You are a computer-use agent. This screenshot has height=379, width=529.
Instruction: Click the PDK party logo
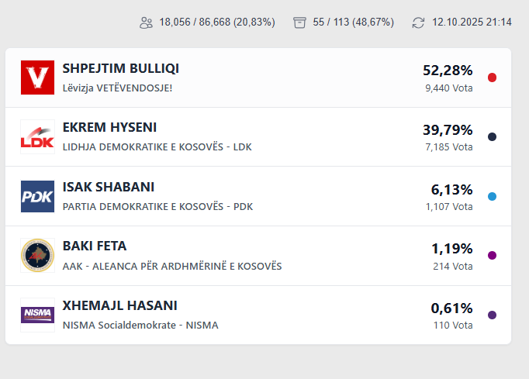(x=37, y=196)
